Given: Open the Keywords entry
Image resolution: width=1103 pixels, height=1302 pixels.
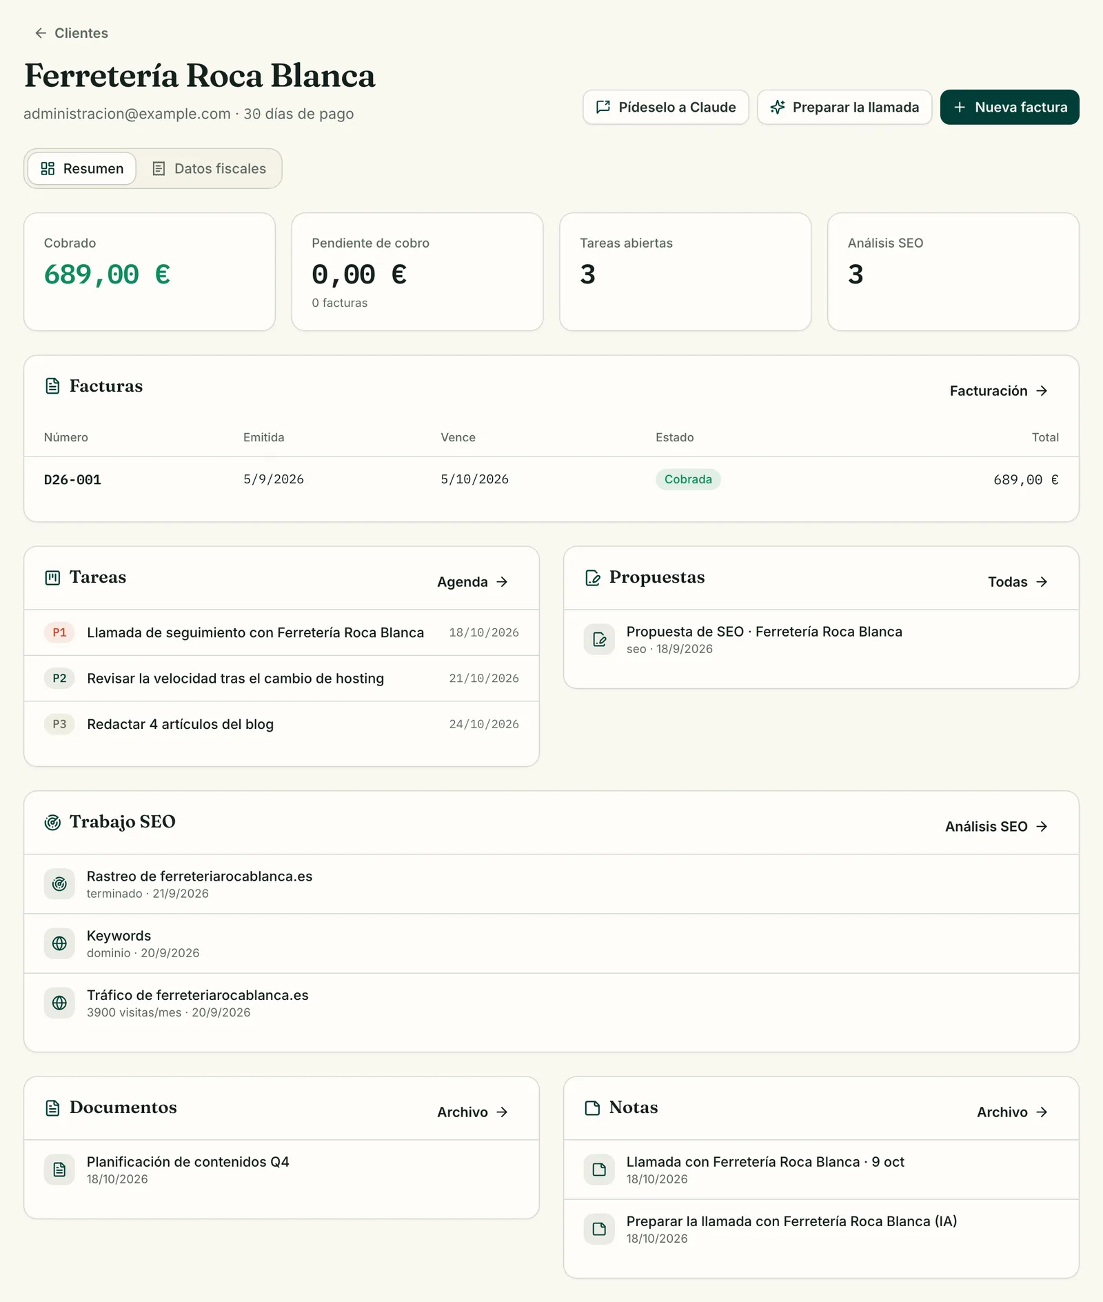Looking at the screenshot, I should [x=551, y=943].
